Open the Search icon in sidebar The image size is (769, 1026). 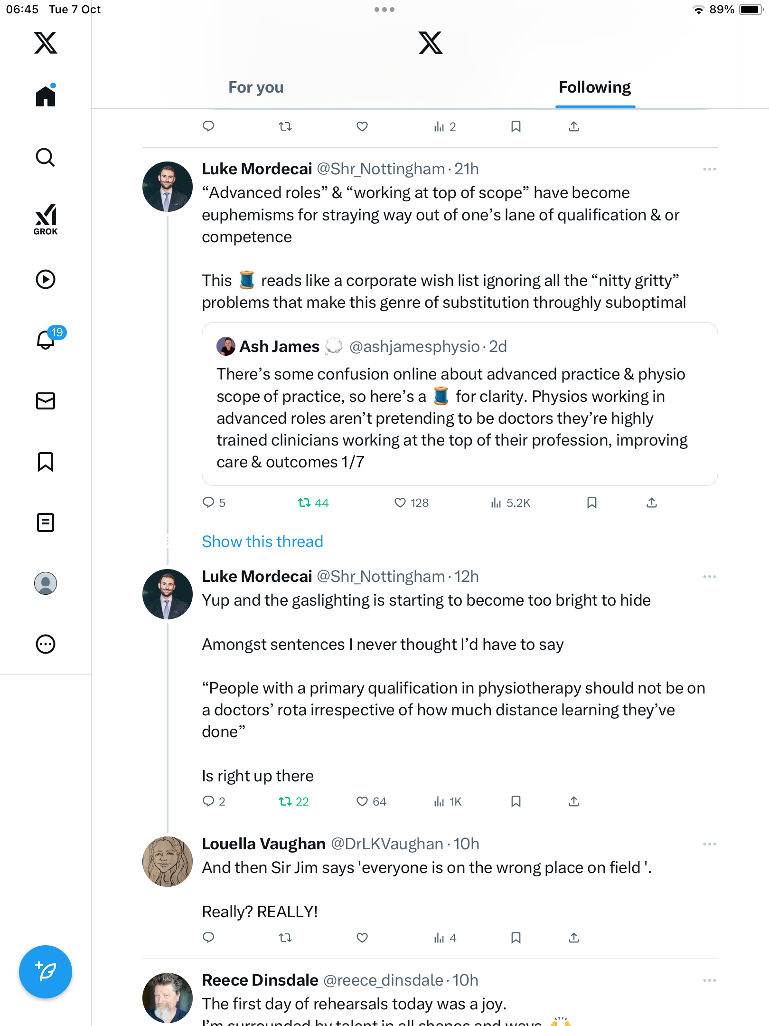tap(46, 158)
